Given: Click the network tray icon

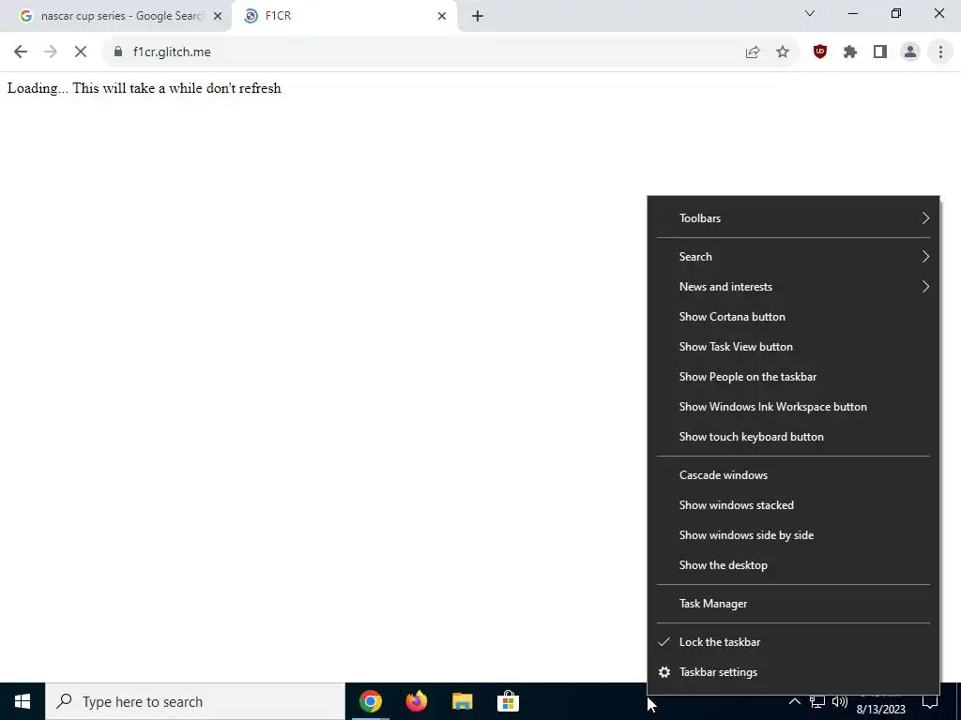Looking at the screenshot, I should [x=817, y=701].
